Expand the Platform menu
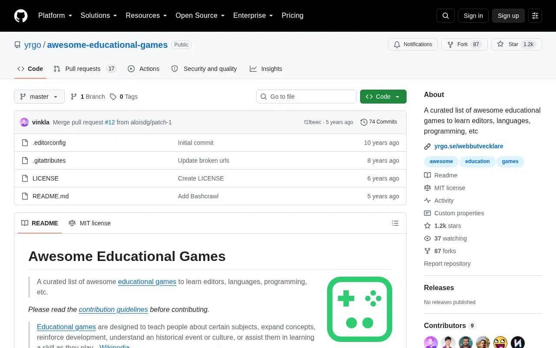 click(x=55, y=16)
